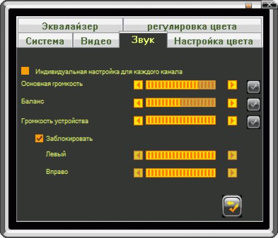This screenshot has height=238, width=278.
Task: Click the Левый channel volume bar
Action: 181,156
